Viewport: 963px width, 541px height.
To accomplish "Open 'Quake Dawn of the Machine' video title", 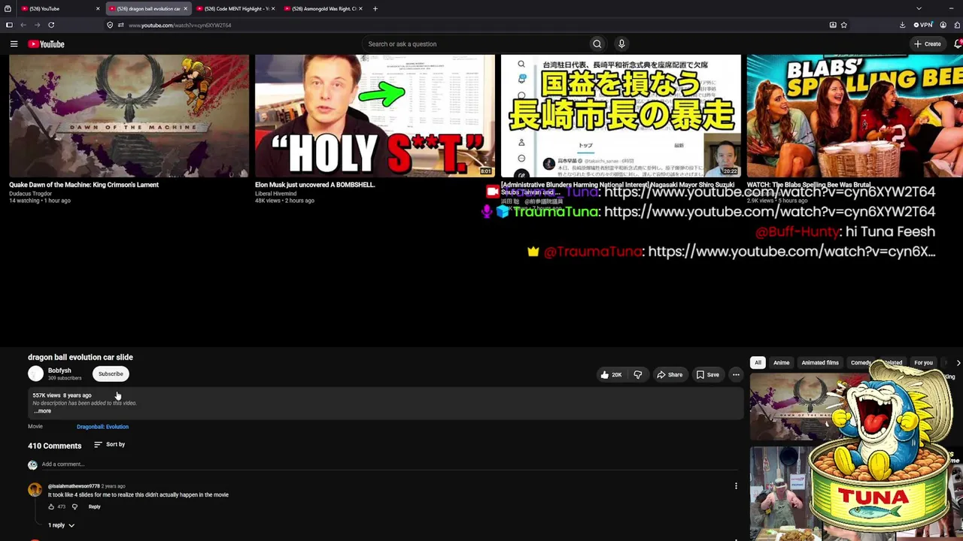I will (84, 185).
